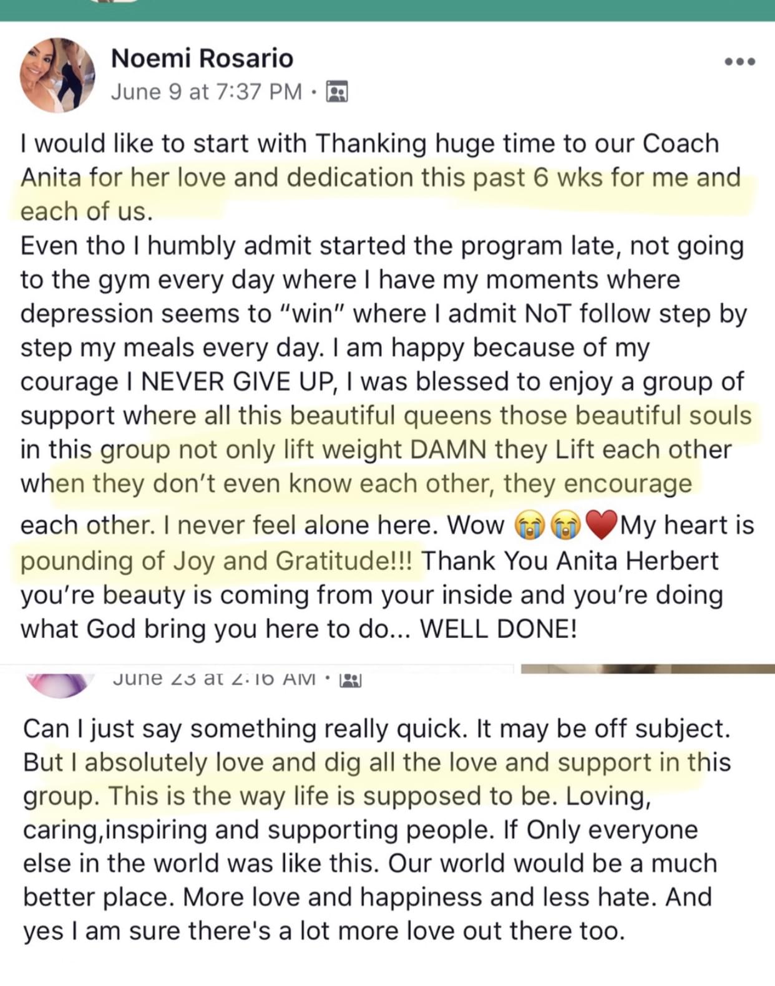Screen dimensions: 775x986
Task: Click the line starting 'I would like to start'
Action: 369,143
